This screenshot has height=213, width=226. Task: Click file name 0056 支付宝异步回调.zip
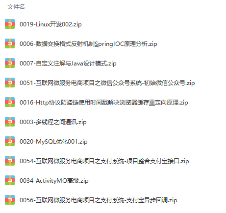pyautogui.click(x=99, y=200)
